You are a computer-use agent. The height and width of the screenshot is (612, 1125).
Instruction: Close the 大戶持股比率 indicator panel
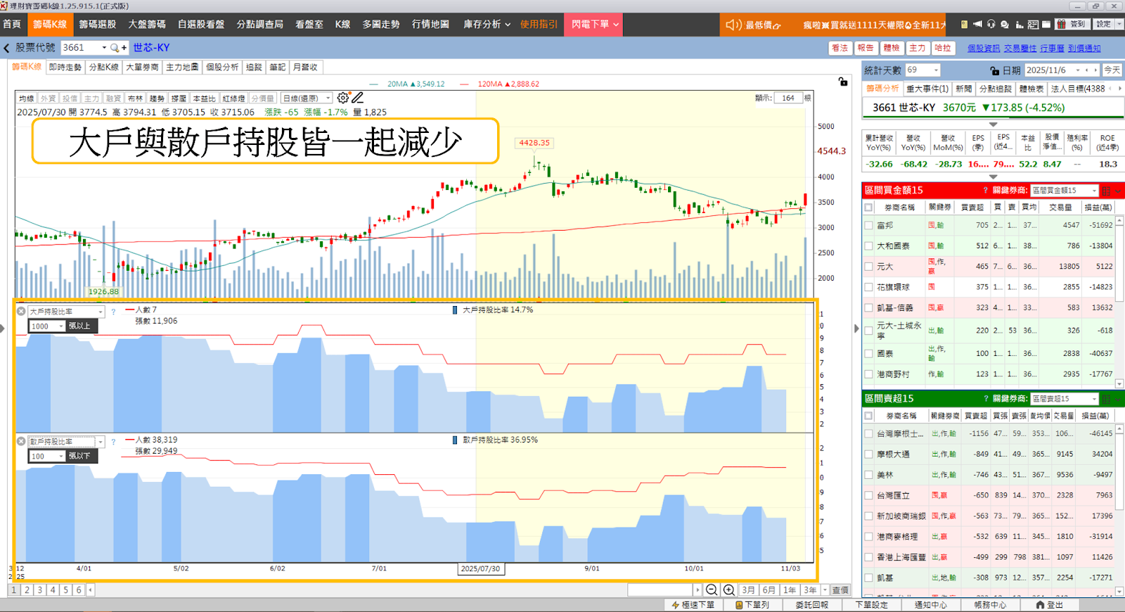[x=21, y=311]
